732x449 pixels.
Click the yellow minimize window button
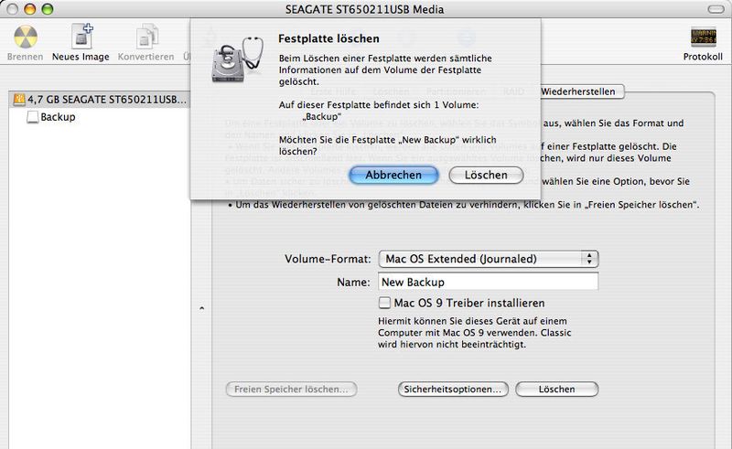[30, 9]
